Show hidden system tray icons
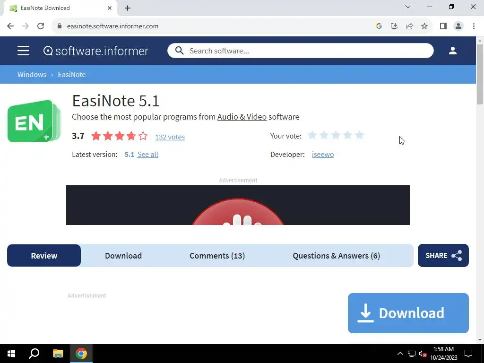 click(x=400, y=354)
